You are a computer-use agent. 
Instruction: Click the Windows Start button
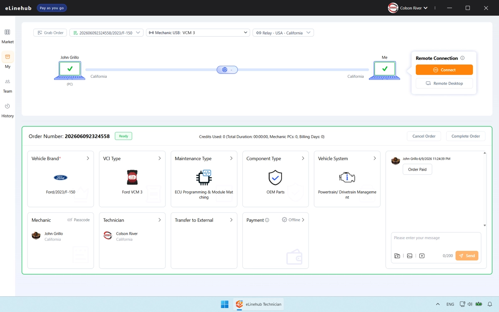click(225, 304)
